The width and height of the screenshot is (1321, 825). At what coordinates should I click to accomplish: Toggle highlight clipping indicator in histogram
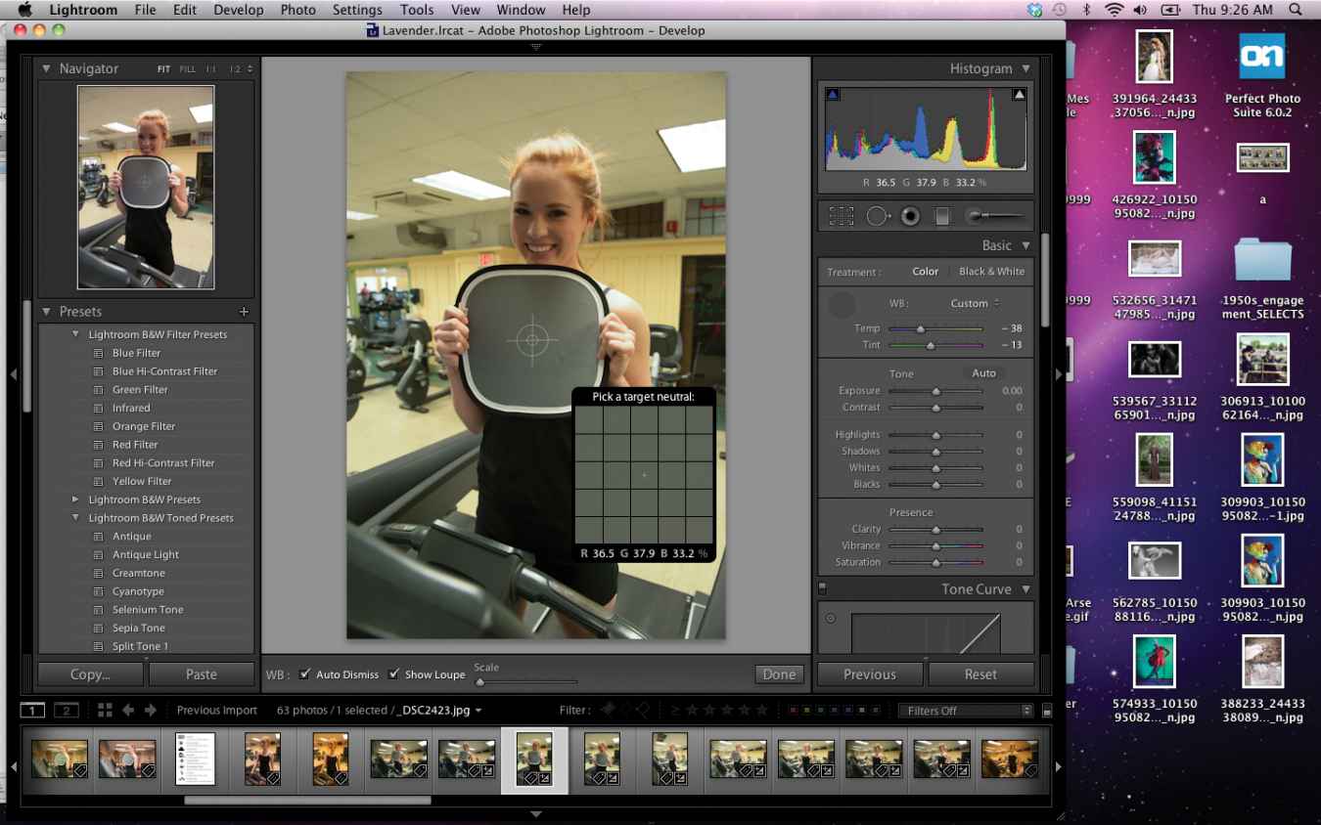(1019, 95)
